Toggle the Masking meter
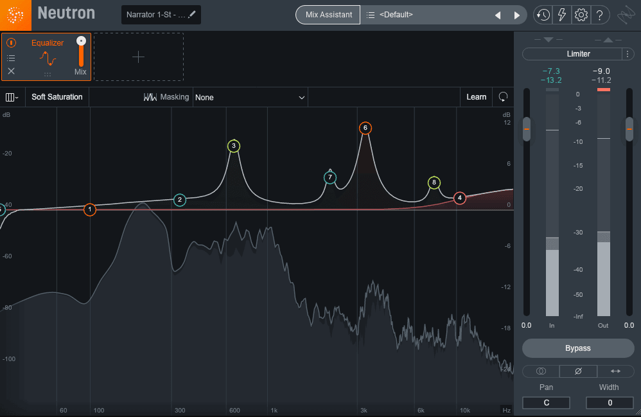 [166, 97]
